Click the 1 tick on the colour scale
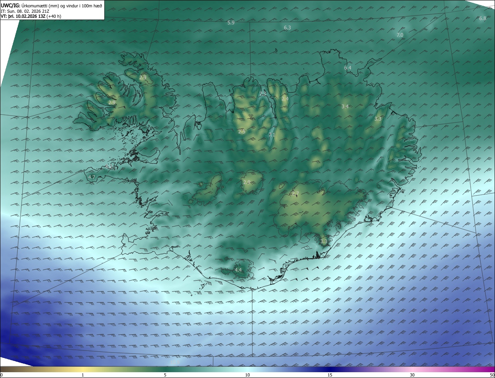Viewport: 495px width, 378px height. coord(83,375)
